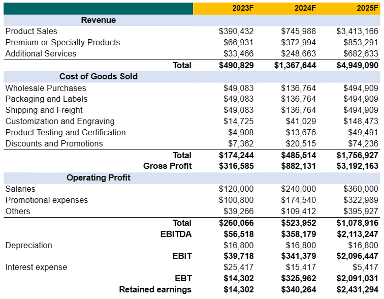Select Product Sales 2024F value $745,988
This screenshot has height=299, width=384.
click(299, 32)
